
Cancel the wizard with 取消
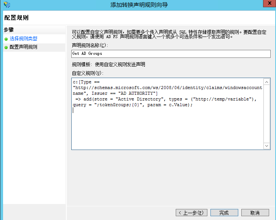[255, 212]
